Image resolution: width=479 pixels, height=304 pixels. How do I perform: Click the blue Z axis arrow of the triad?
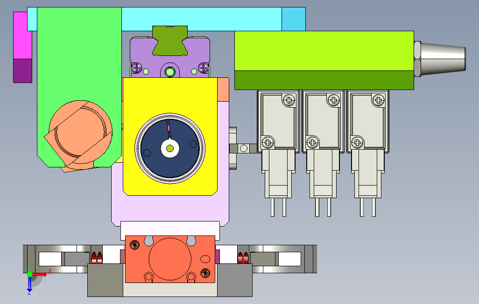29,284
